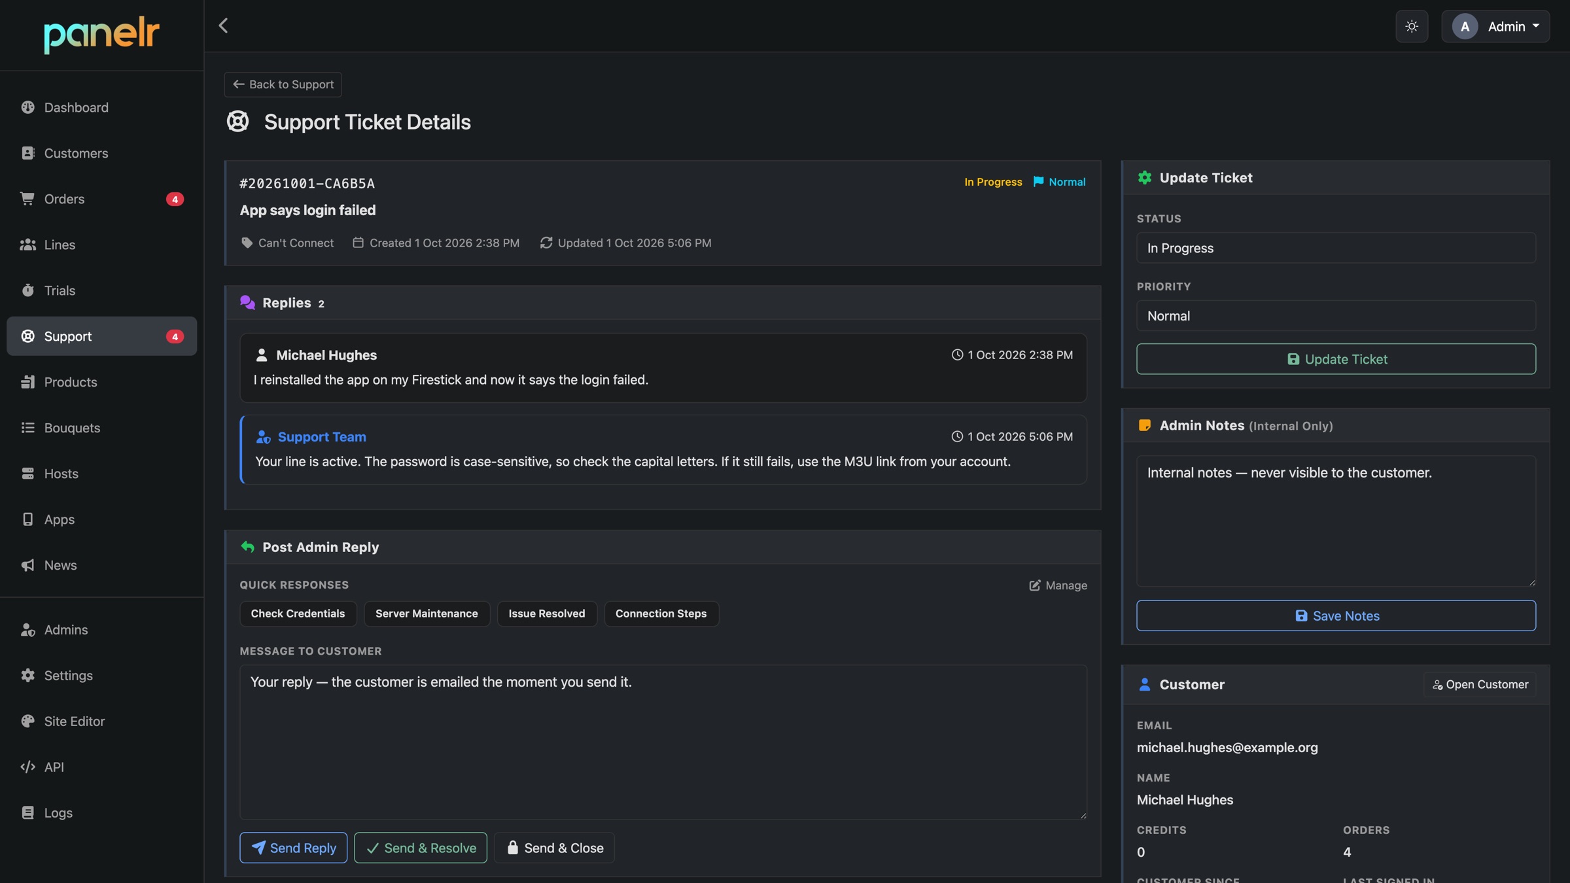Open the Admin account dropdown
The image size is (1570, 883).
click(1495, 26)
